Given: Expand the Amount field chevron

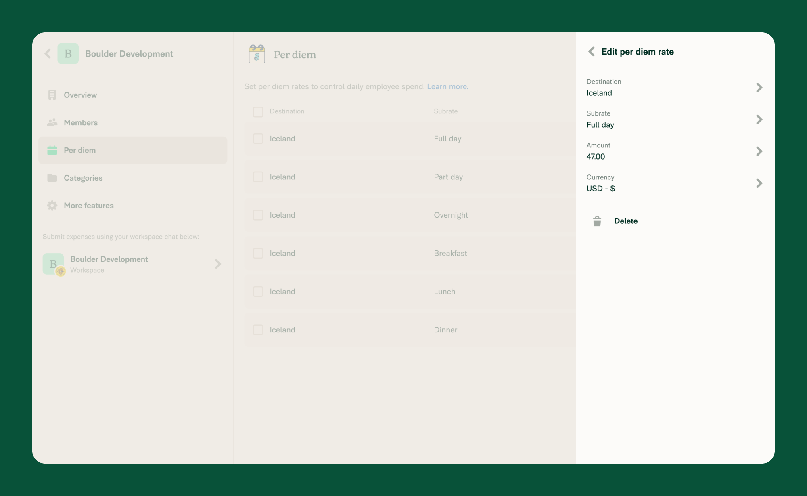Looking at the screenshot, I should (x=760, y=151).
